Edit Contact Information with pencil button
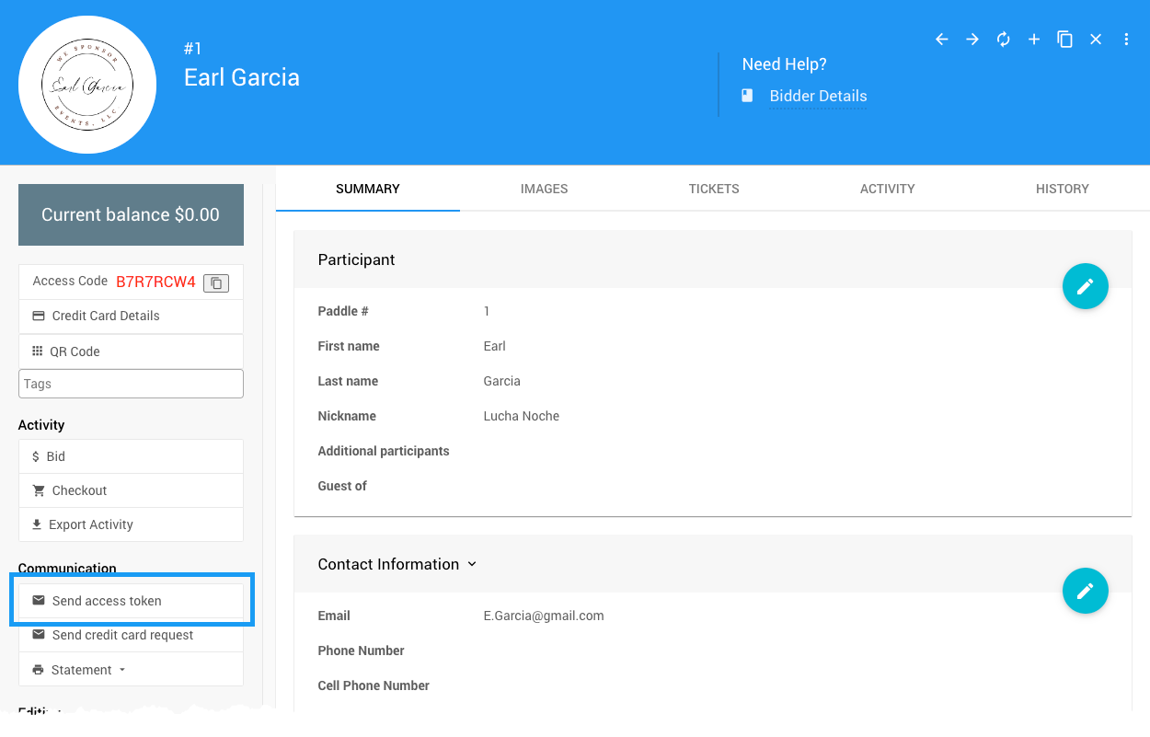 tap(1085, 591)
